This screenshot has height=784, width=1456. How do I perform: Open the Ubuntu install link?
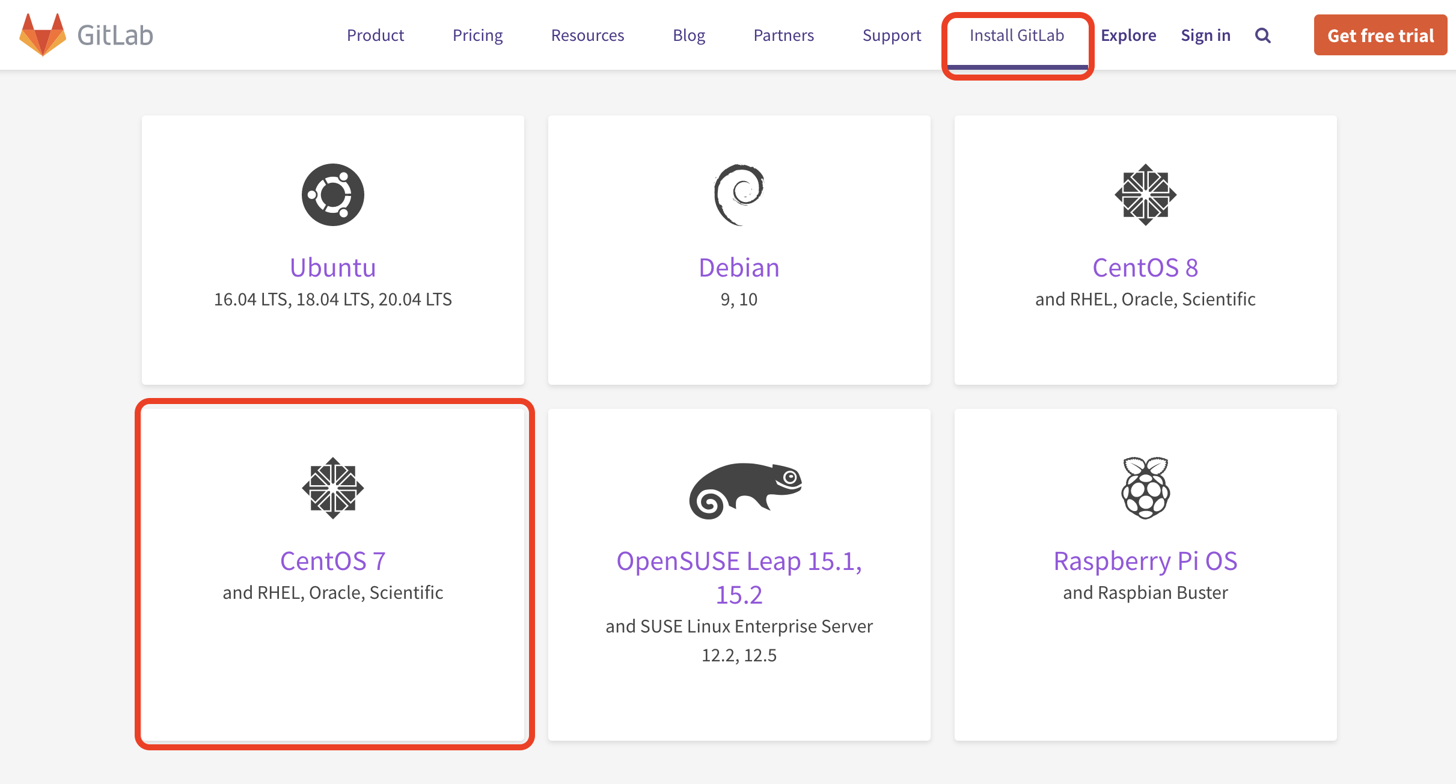(333, 268)
